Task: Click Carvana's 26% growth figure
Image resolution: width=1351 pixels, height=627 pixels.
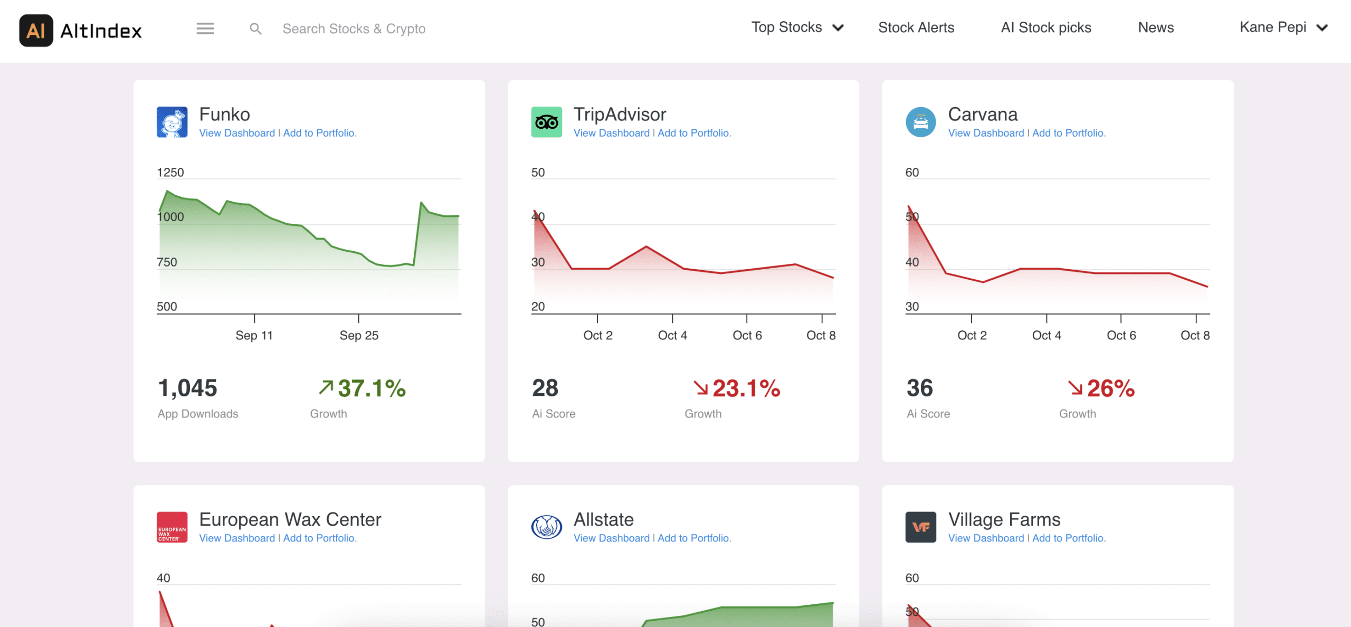Action: pyautogui.click(x=1110, y=388)
